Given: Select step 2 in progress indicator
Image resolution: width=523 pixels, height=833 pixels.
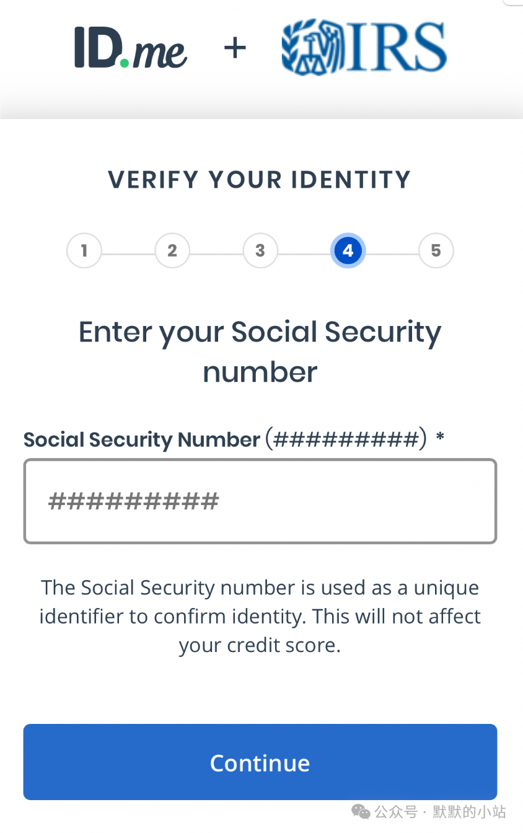Looking at the screenshot, I should click(172, 250).
